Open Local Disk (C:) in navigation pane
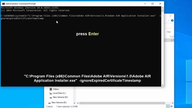Screen dimensions: 192x108 pos(59,93)
